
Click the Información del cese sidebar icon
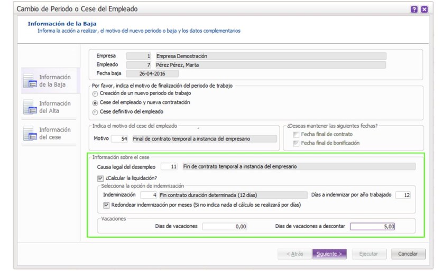30,133
